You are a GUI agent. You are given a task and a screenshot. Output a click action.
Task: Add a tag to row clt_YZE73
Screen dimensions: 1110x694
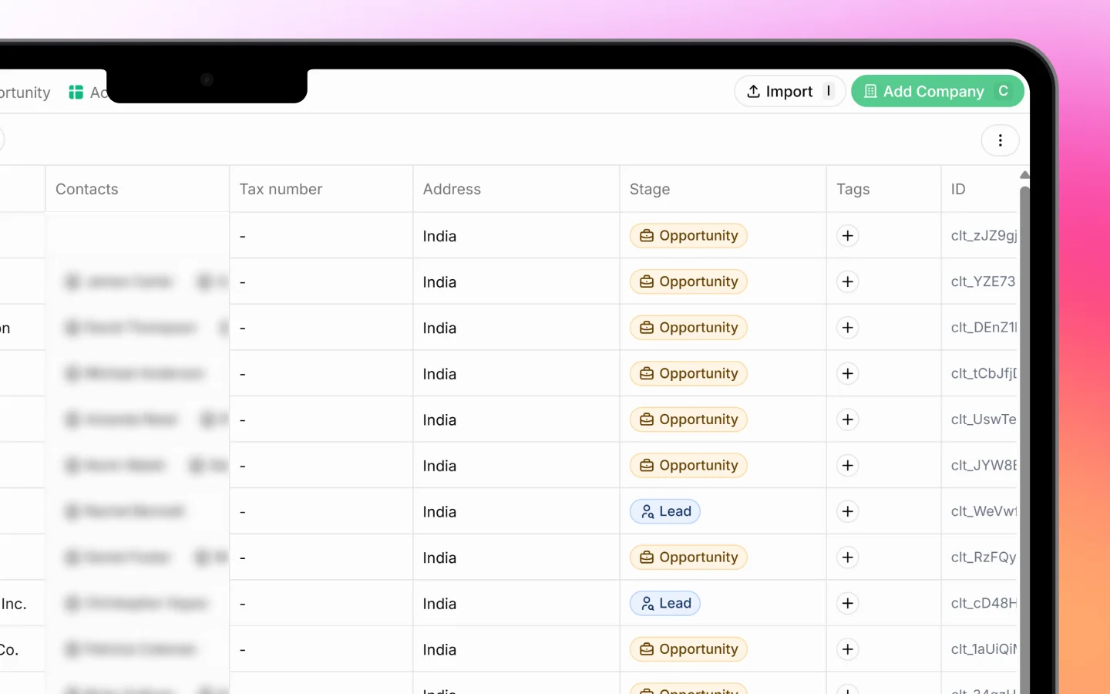pyautogui.click(x=848, y=281)
